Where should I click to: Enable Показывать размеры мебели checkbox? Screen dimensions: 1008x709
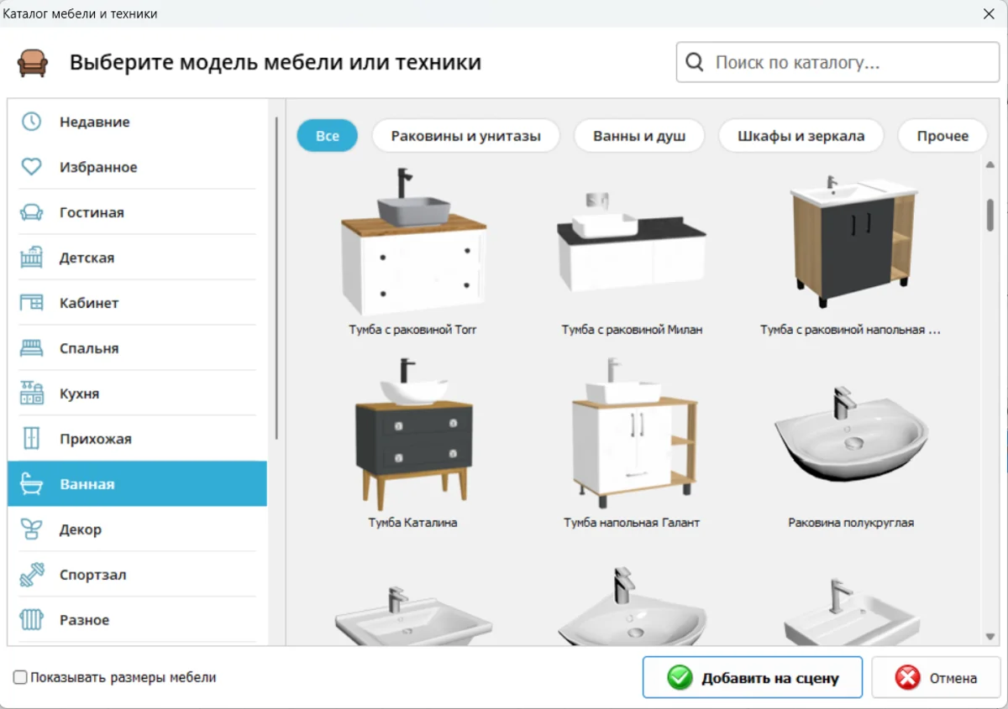point(20,677)
